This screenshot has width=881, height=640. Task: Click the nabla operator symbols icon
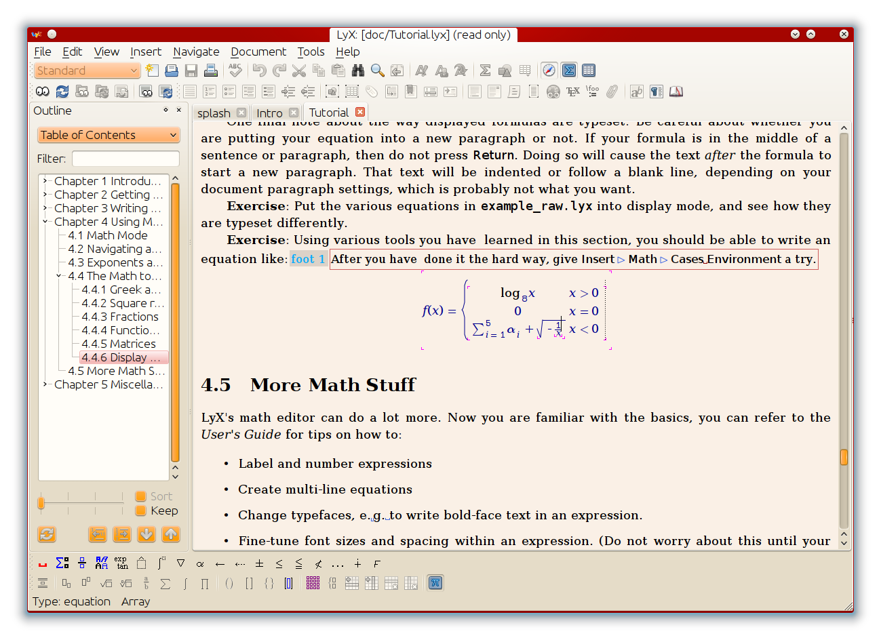(x=180, y=563)
